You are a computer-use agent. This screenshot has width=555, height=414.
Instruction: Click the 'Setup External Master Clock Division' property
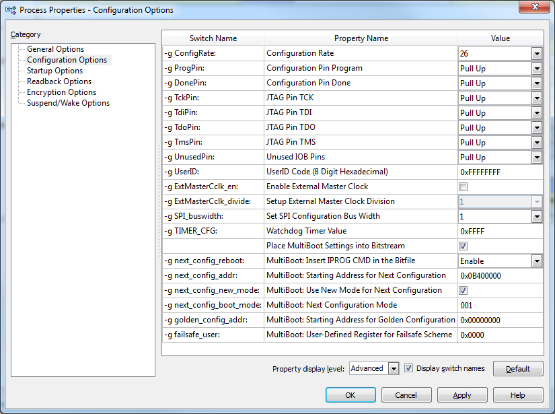(330, 201)
